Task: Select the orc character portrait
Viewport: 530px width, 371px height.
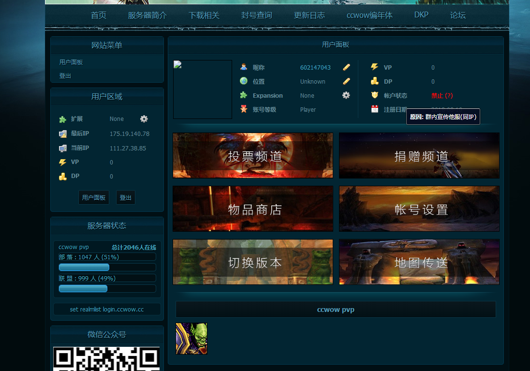Action: click(191, 339)
